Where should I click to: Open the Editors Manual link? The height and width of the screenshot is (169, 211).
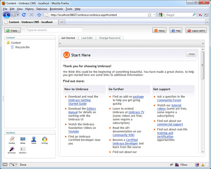[82, 110]
